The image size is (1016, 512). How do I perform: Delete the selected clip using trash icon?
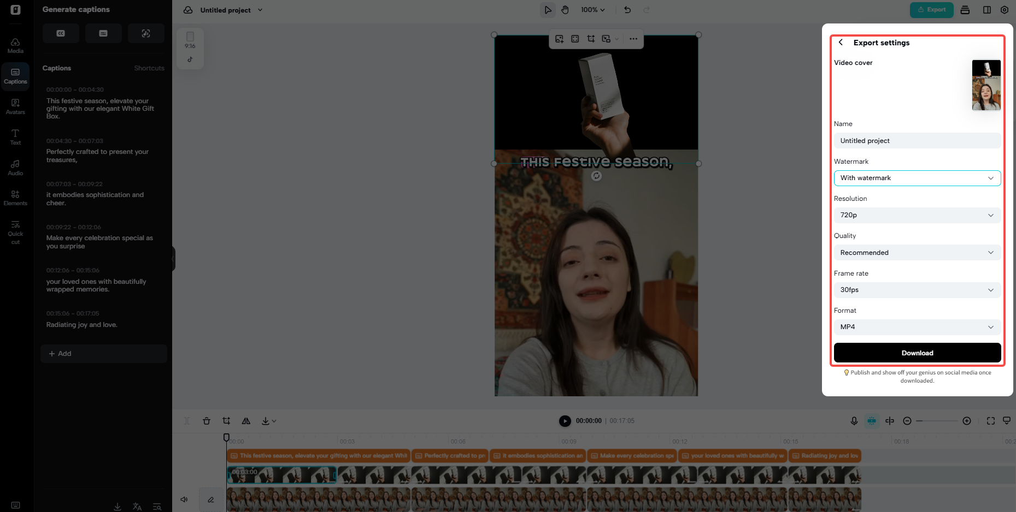(x=207, y=421)
